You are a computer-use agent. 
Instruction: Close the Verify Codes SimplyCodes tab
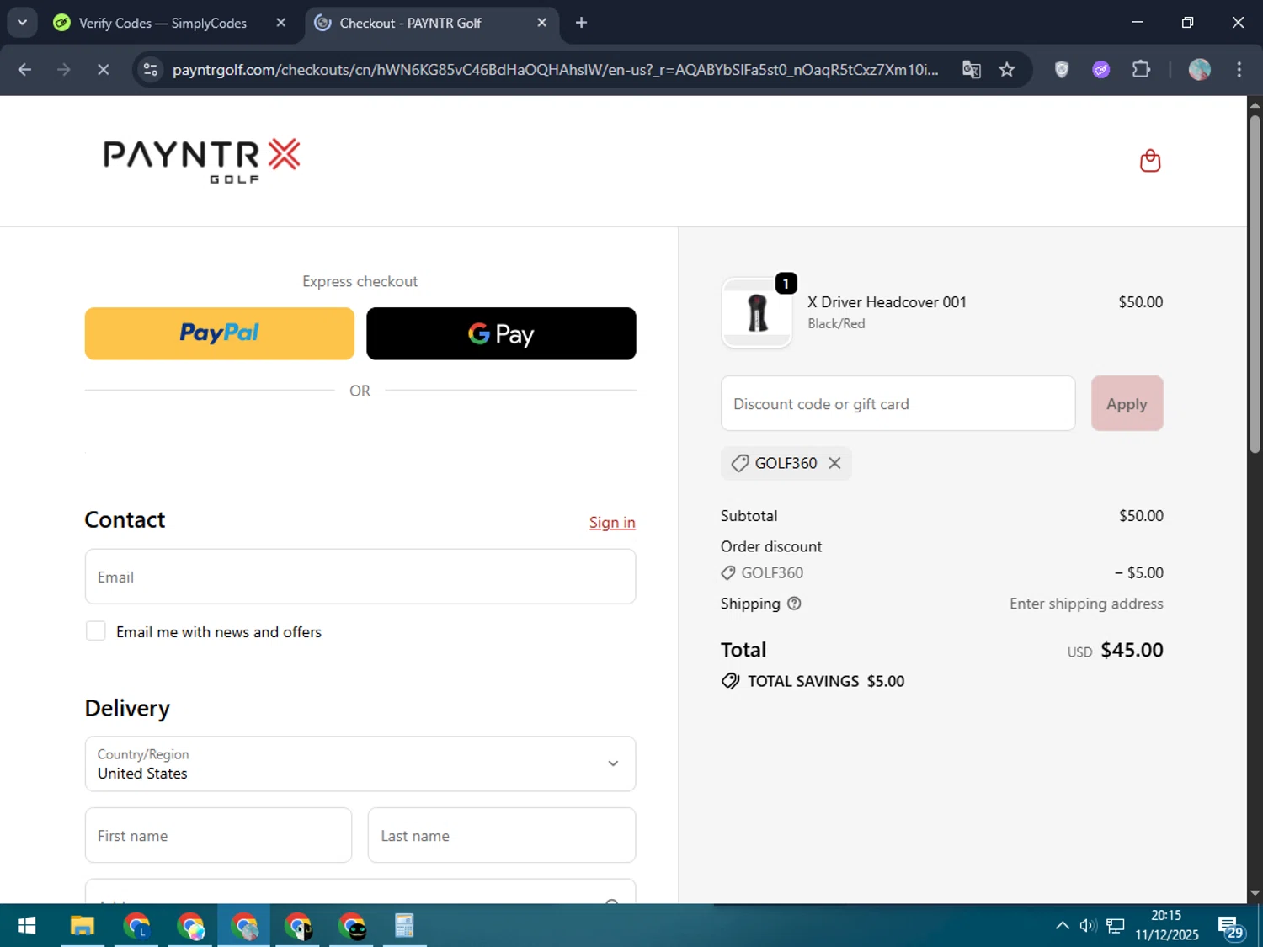tap(281, 23)
